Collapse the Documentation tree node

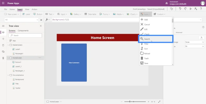tap(8, 75)
